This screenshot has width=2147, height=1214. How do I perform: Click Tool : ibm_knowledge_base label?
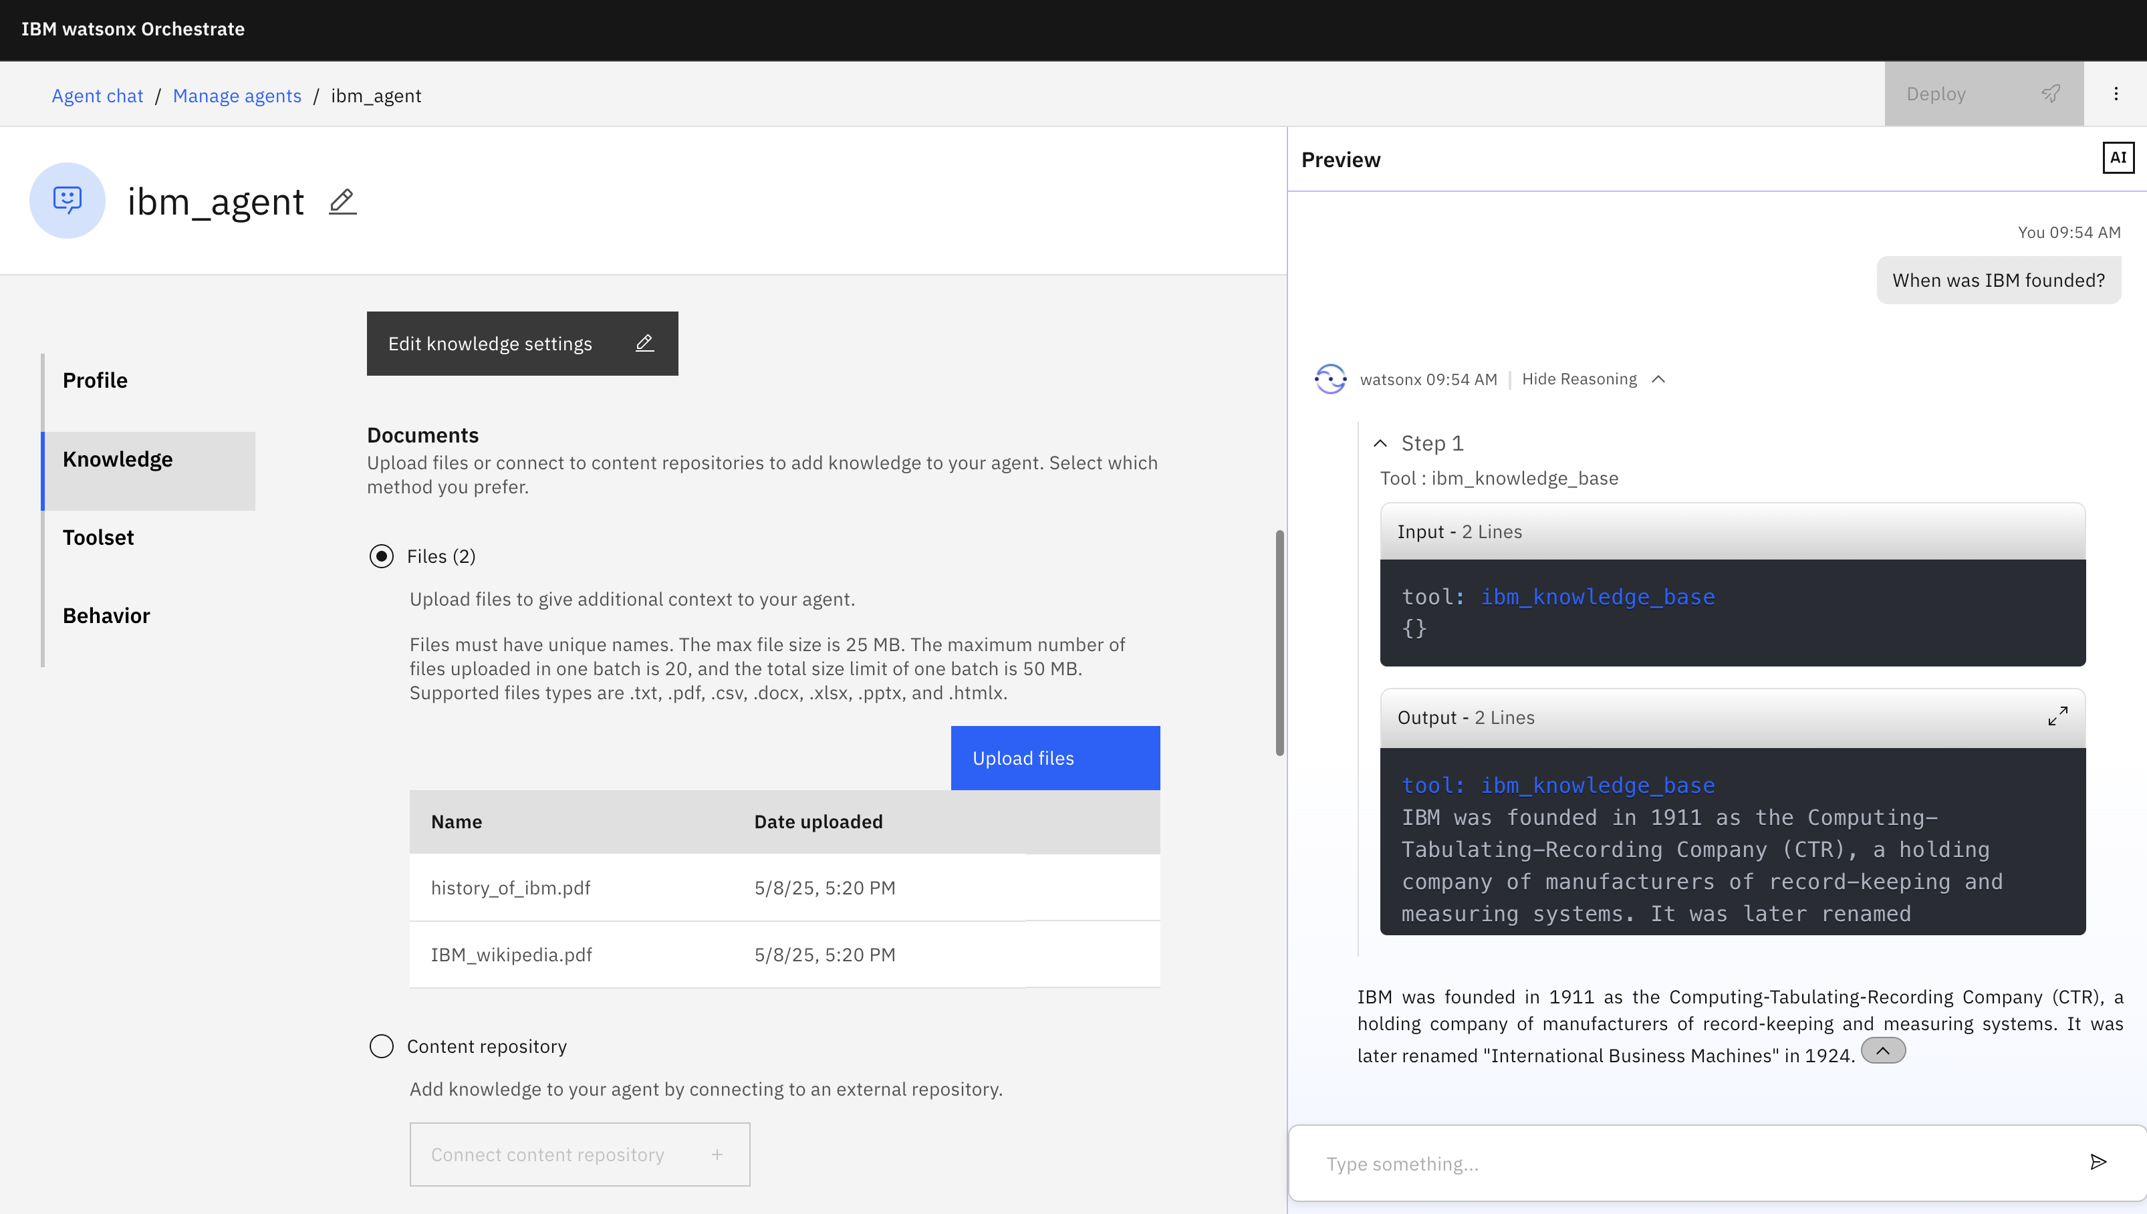pos(1499,479)
